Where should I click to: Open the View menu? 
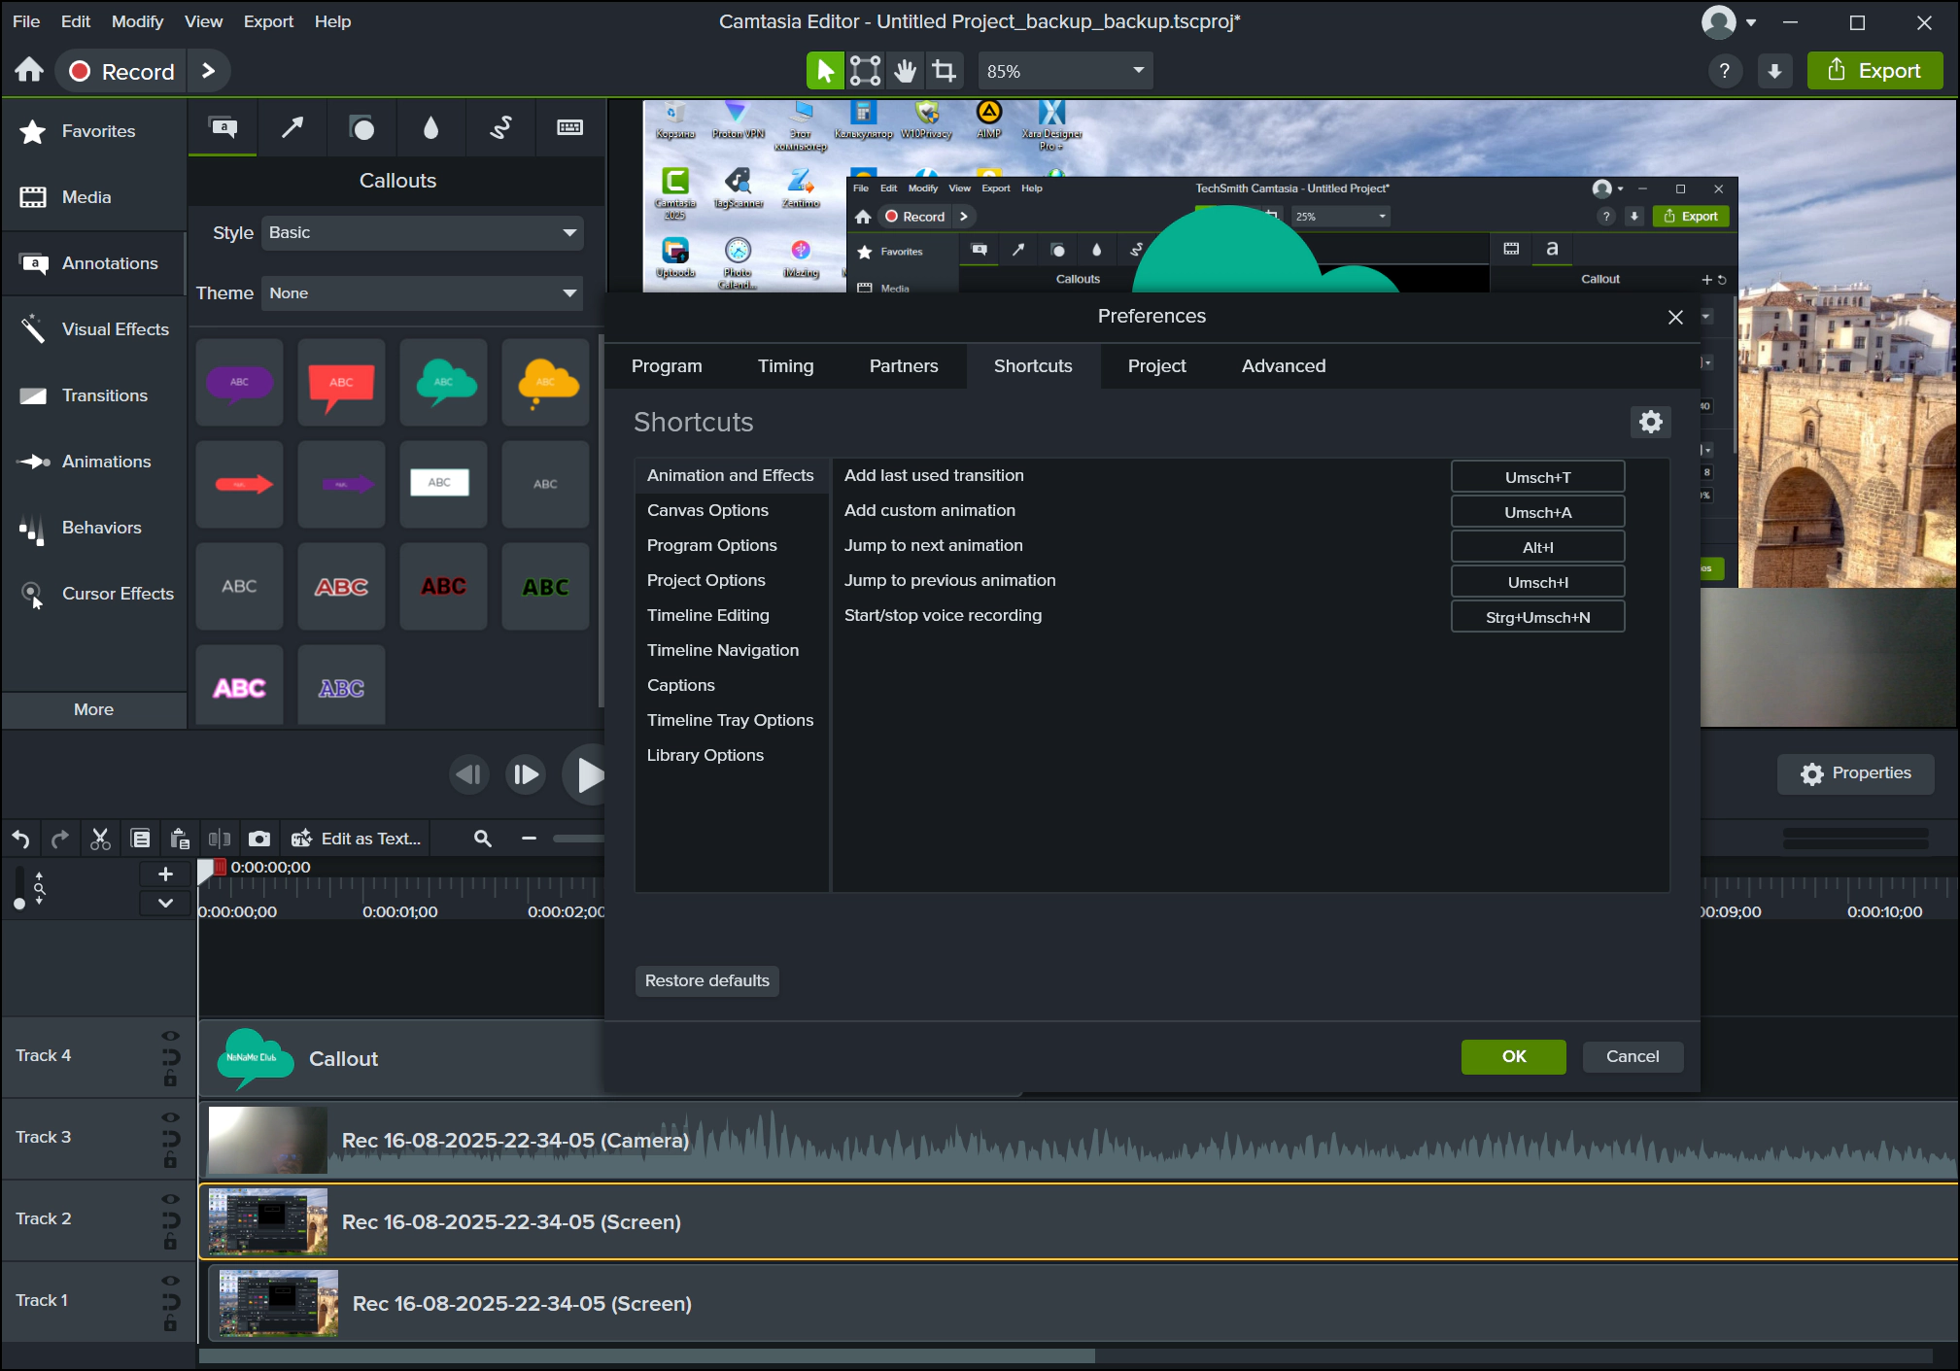click(203, 21)
